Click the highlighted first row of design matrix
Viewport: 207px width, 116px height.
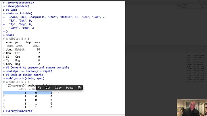point(28,93)
